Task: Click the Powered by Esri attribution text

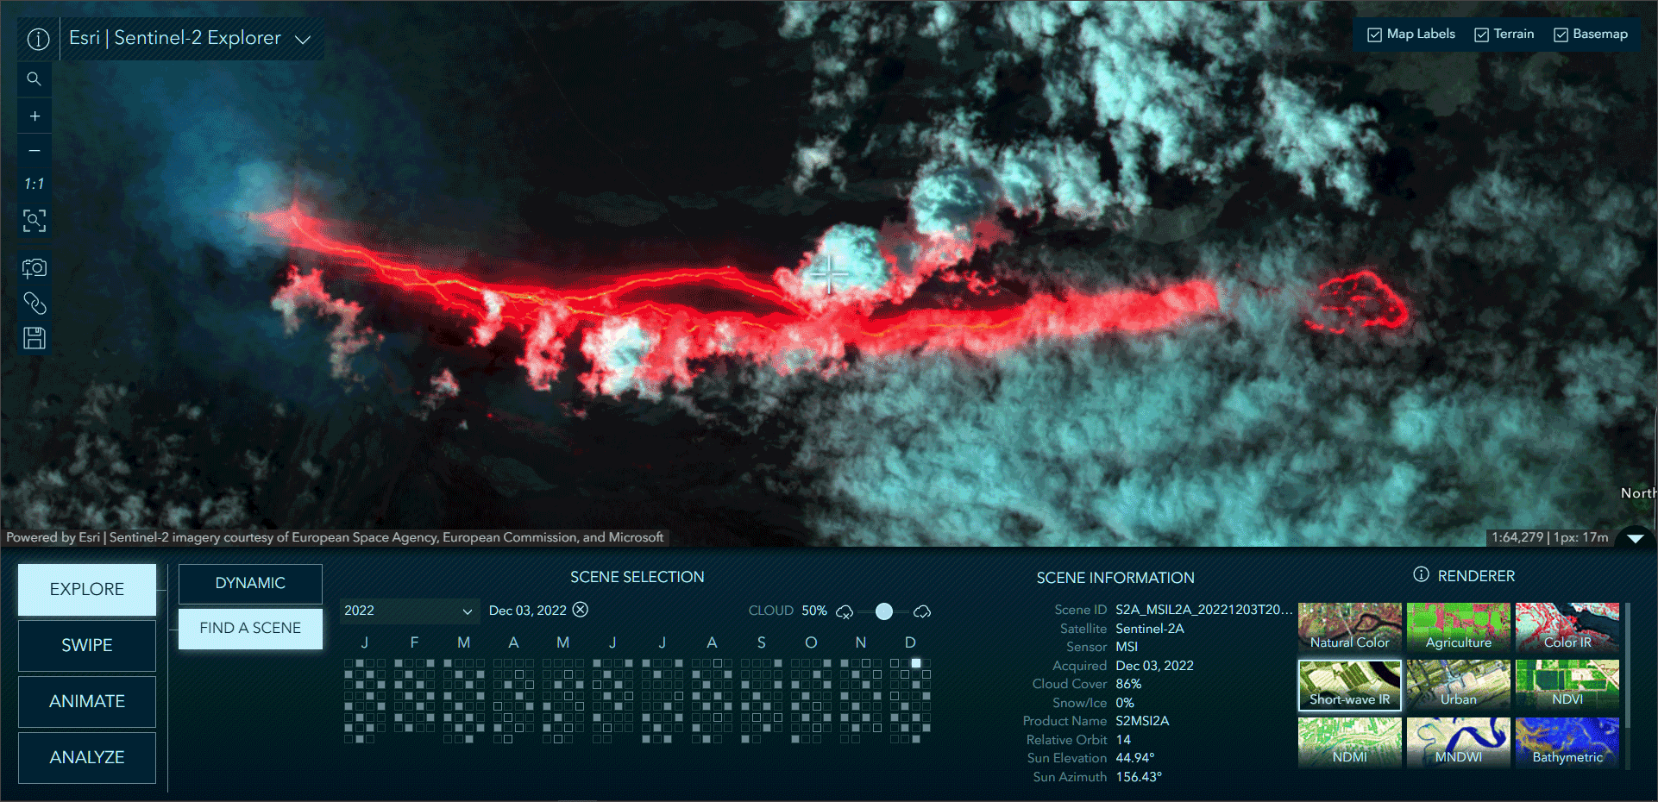Action: click(335, 537)
